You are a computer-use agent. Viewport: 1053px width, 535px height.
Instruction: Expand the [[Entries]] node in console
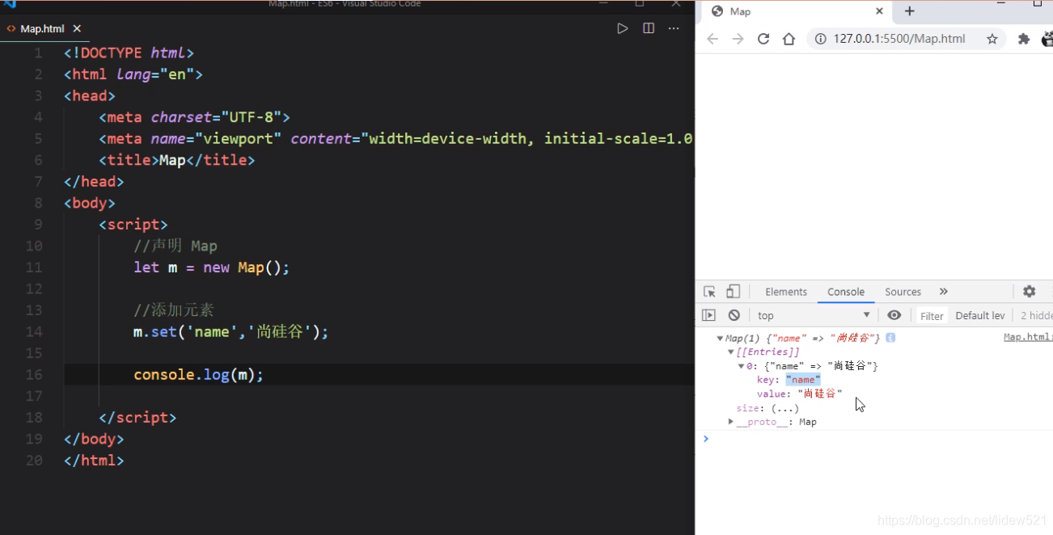731,351
